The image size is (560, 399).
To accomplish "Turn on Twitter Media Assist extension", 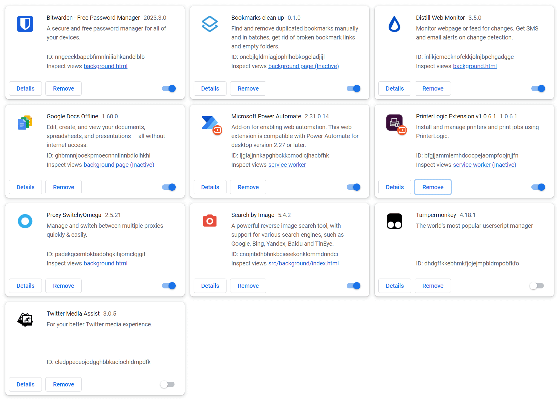I will pyautogui.click(x=168, y=384).
